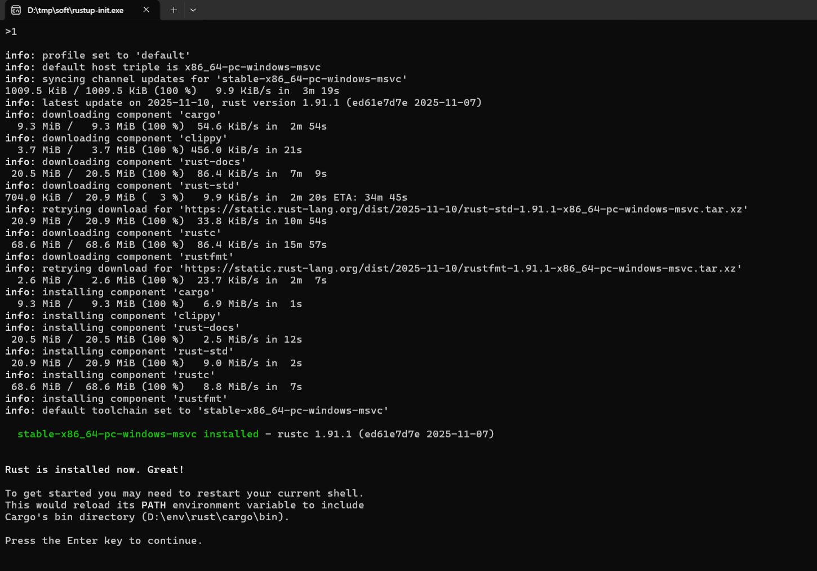Click the green 'stable-x86_64-pc-windows-msvc installed' text
The height and width of the screenshot is (571, 817).
point(138,434)
